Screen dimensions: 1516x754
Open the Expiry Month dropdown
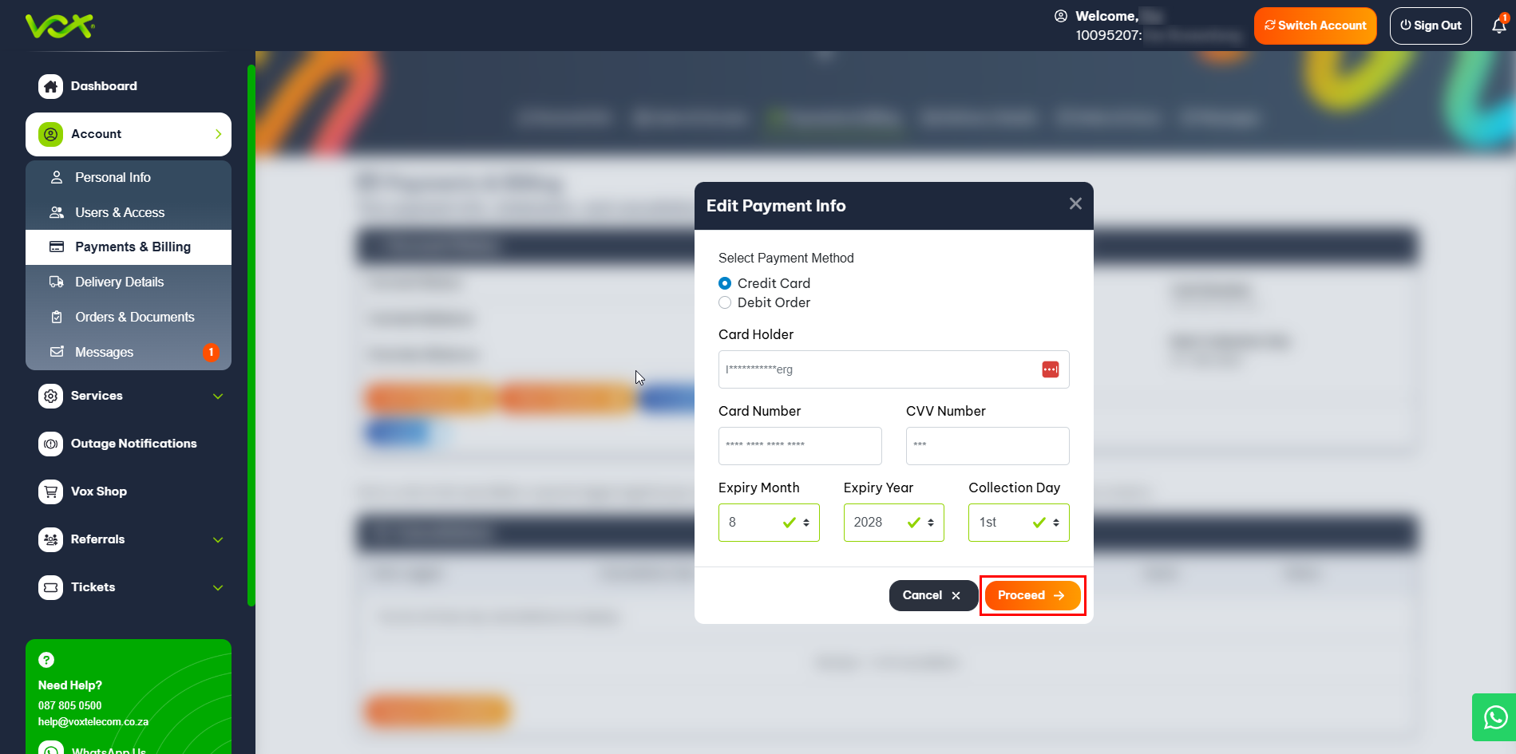coord(768,523)
